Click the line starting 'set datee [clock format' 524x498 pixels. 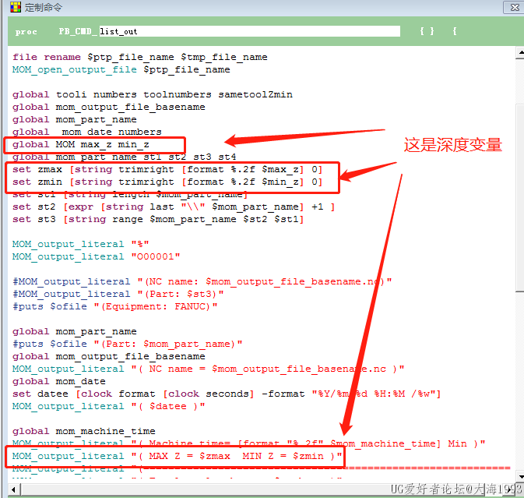point(227,394)
